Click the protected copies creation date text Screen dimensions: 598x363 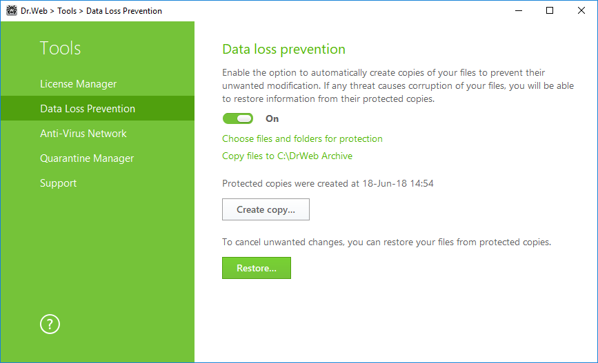pyautogui.click(x=328, y=184)
